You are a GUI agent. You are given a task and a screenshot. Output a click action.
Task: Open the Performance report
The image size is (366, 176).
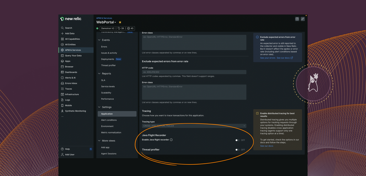pyautogui.click(x=108, y=99)
